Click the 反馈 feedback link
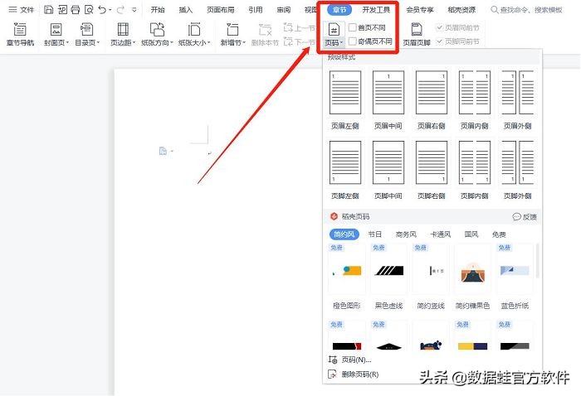 [x=525, y=217]
